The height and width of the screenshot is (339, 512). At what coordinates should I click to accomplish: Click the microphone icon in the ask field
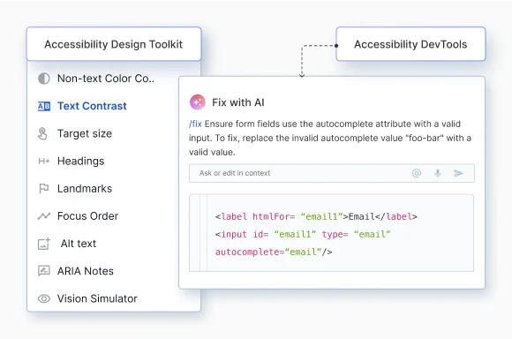[x=438, y=173]
